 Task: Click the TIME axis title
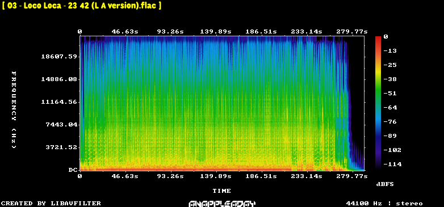point(222,191)
